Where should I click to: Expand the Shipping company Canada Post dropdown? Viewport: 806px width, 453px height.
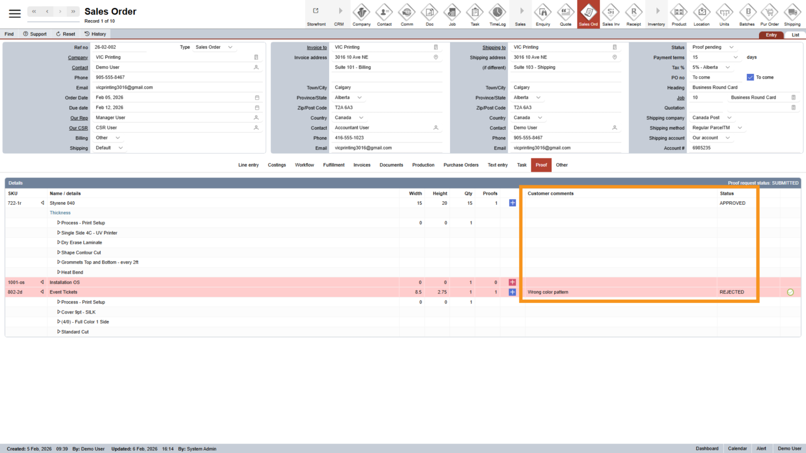[x=729, y=118]
